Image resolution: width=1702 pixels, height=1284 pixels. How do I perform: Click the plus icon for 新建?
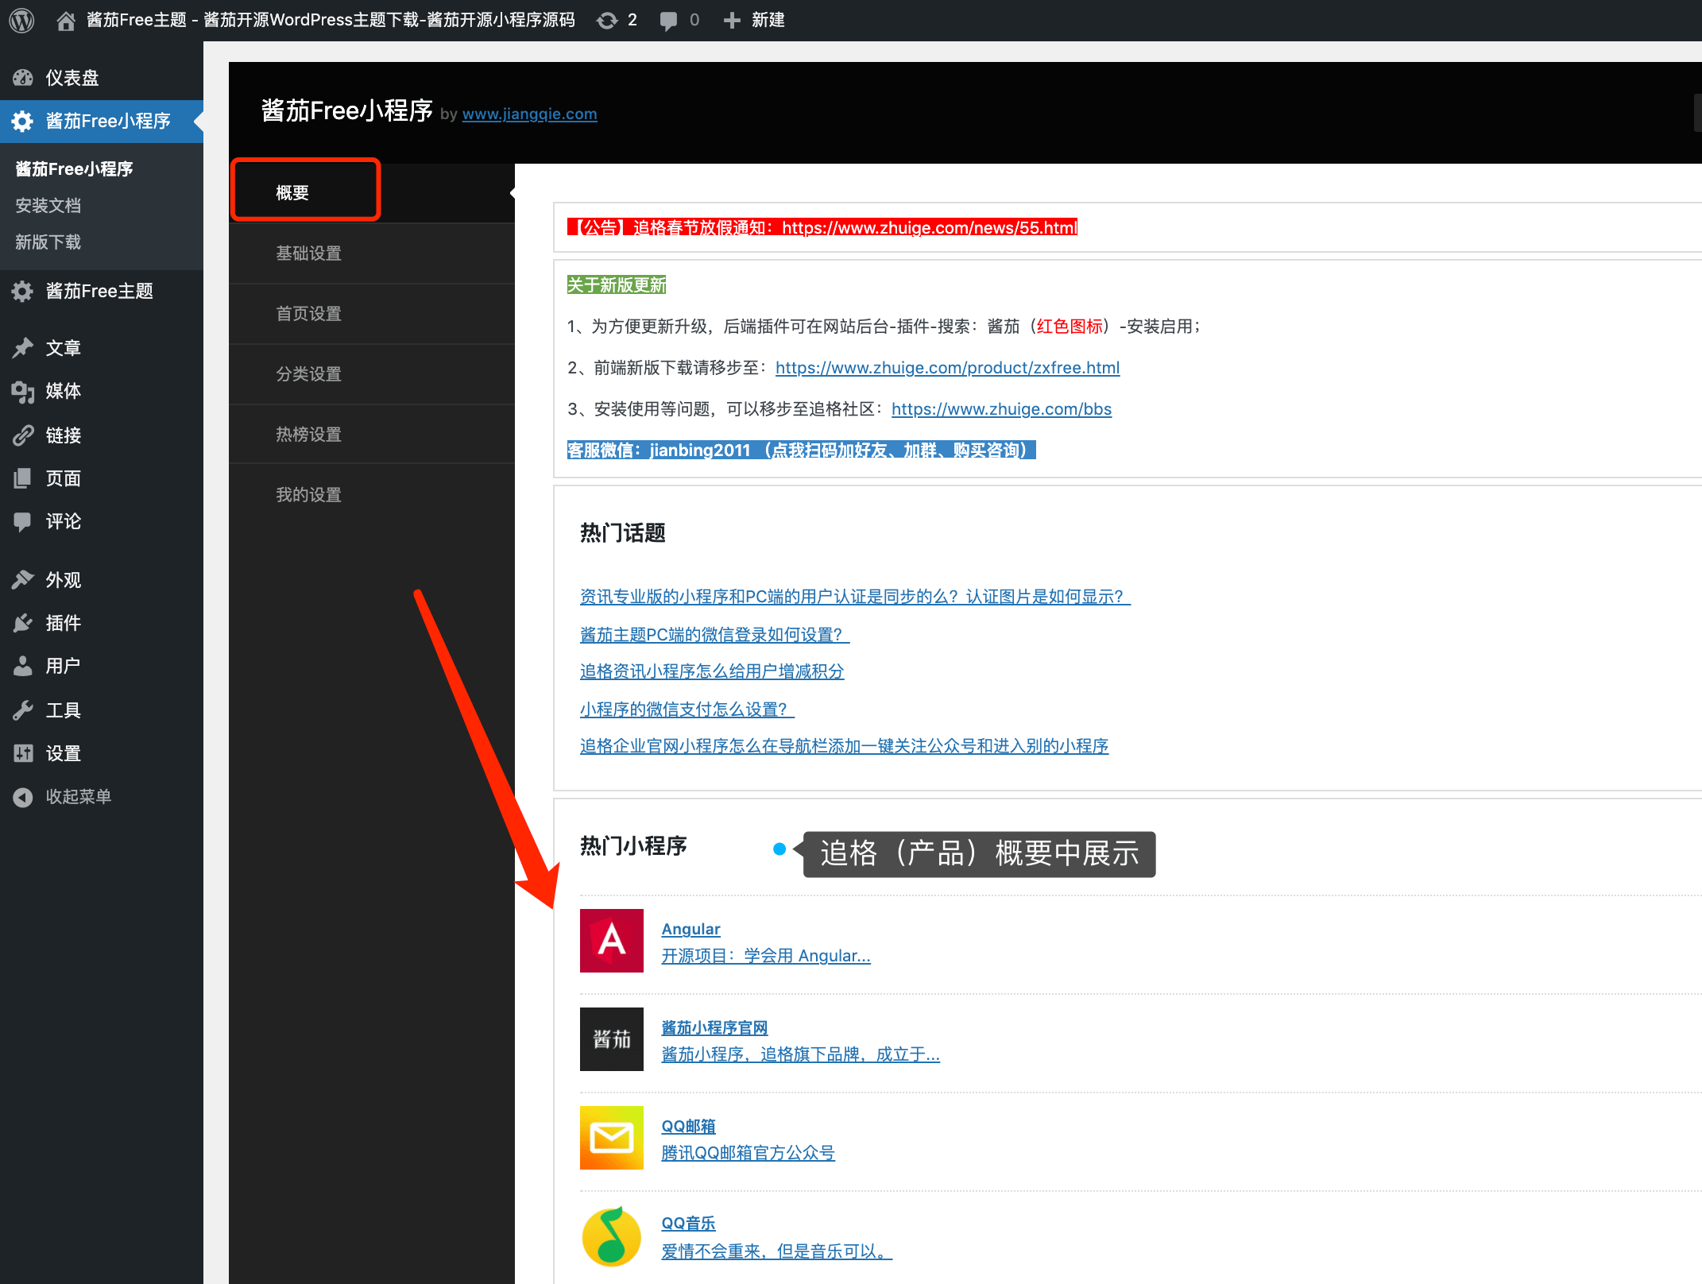click(732, 20)
